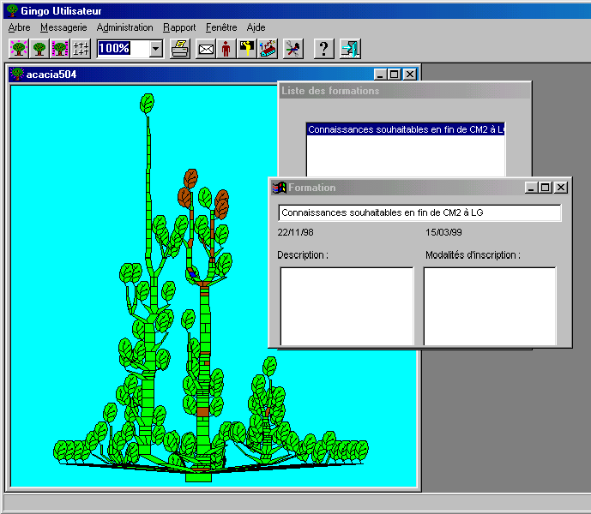Click the question mark help icon
Screen dimensions: 591x514
[x=323, y=49]
